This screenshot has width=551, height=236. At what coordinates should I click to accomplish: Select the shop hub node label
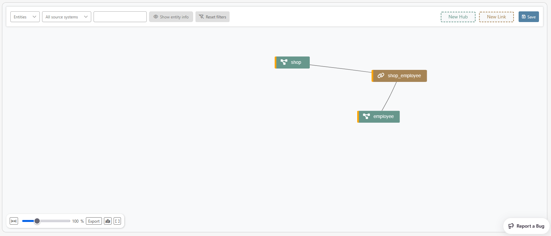click(296, 62)
